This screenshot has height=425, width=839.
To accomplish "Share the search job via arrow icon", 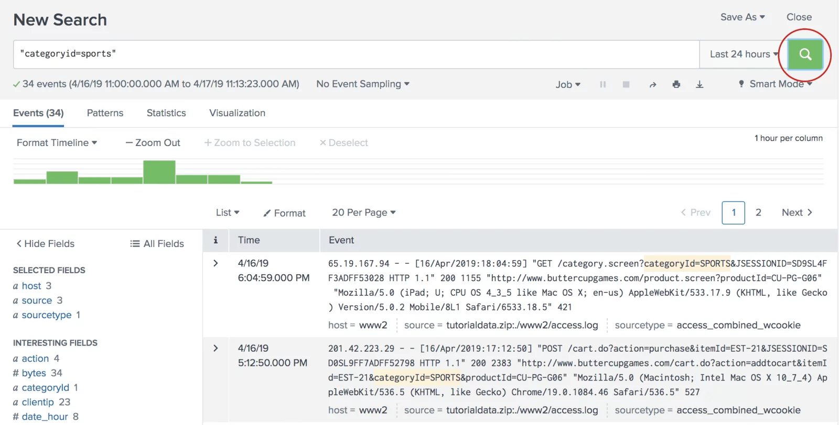I will pos(653,84).
